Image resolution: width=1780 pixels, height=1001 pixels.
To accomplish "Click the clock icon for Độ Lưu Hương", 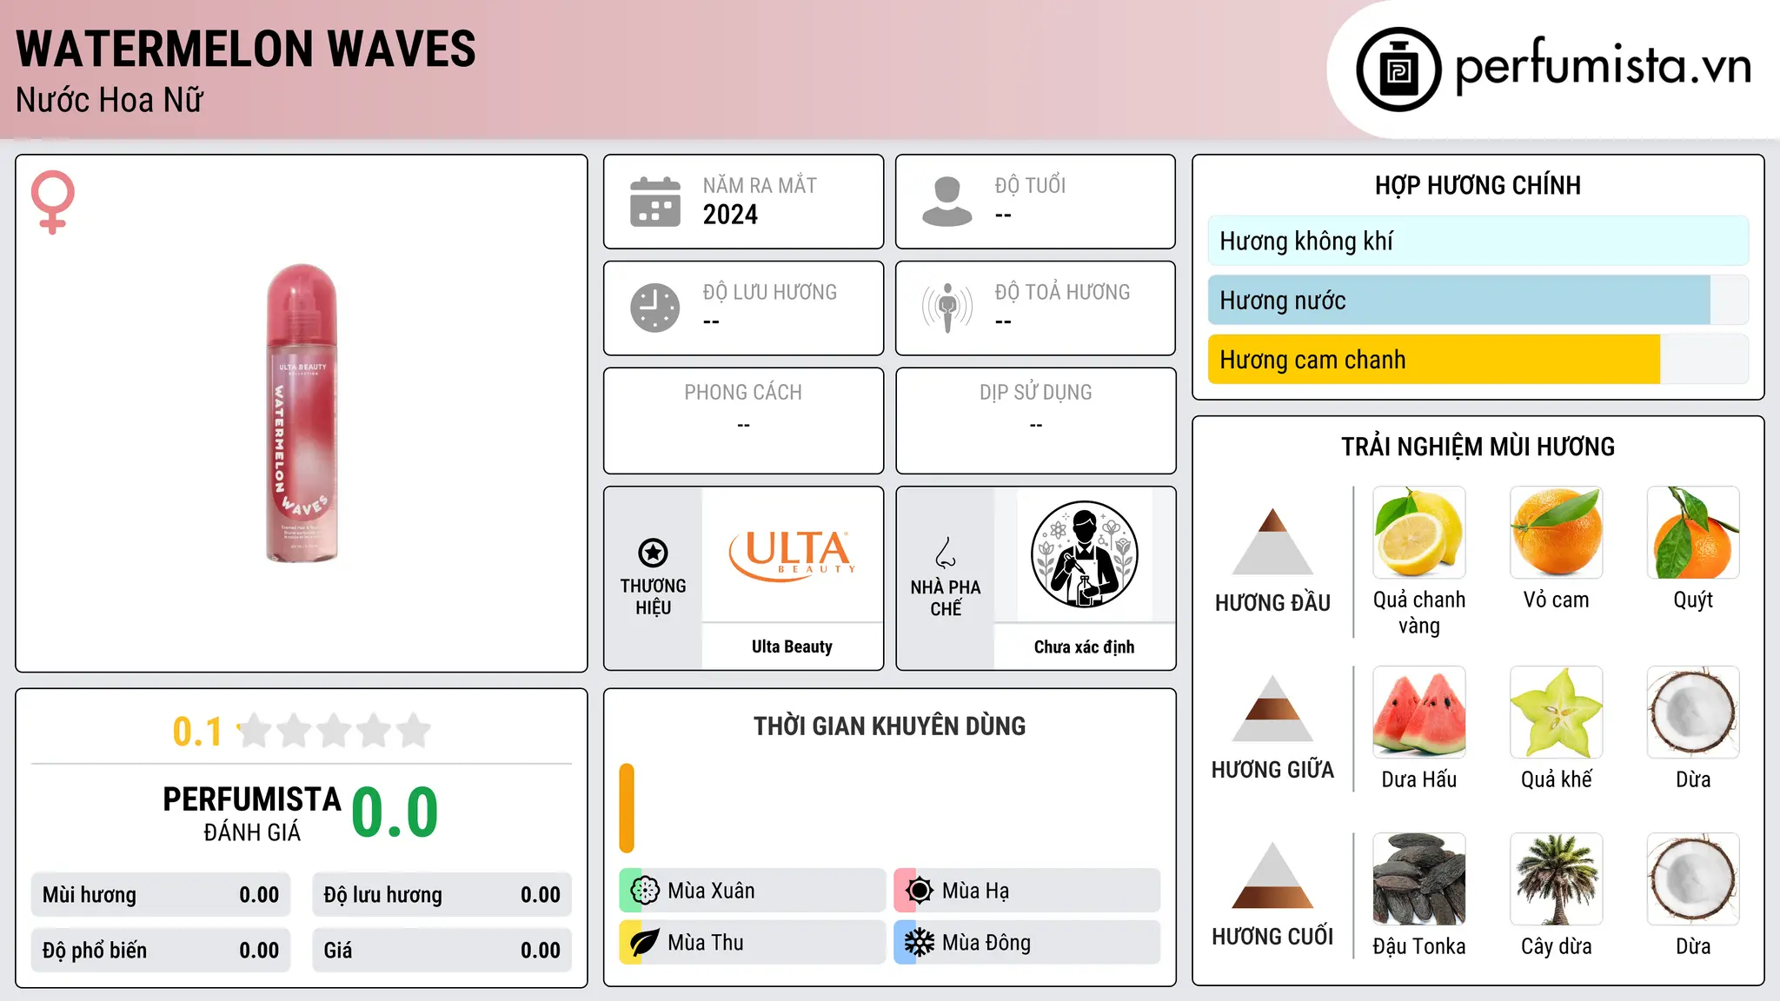I will (x=654, y=308).
